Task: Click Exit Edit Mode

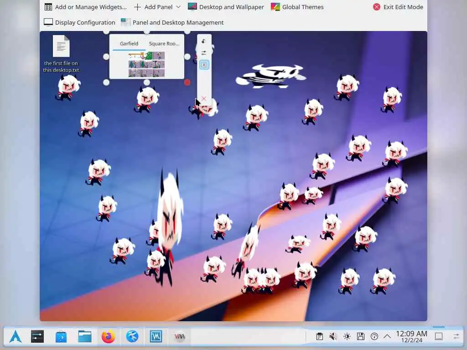Action: [x=398, y=7]
